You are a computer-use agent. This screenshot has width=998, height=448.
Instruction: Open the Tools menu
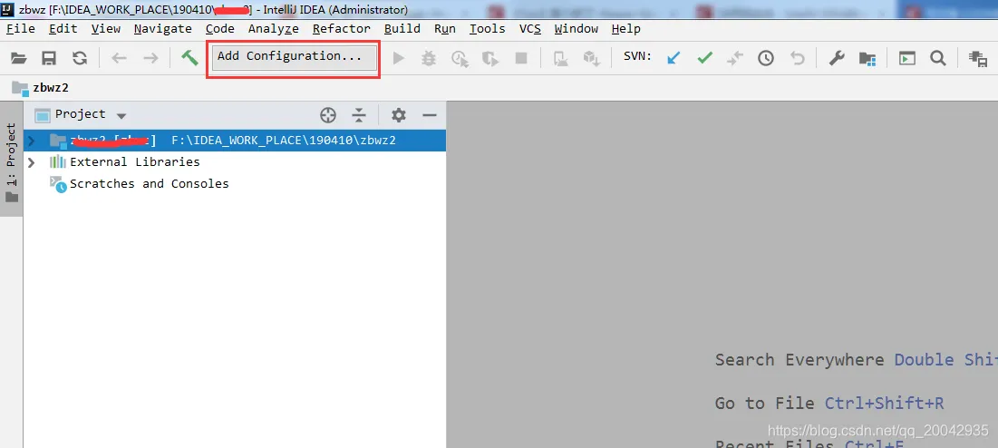pos(488,29)
